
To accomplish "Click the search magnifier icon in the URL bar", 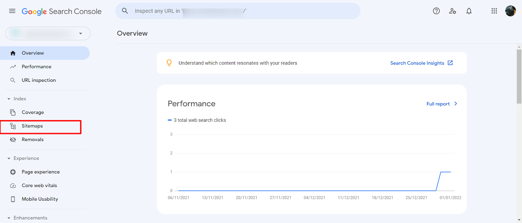I will pyautogui.click(x=125, y=11).
